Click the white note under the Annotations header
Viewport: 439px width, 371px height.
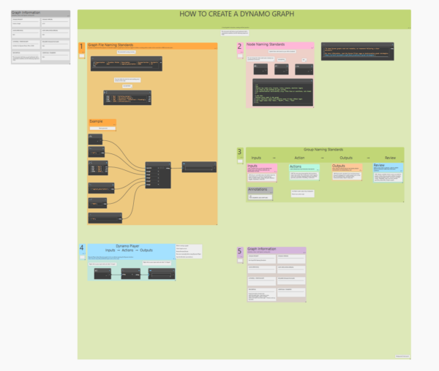point(260,197)
